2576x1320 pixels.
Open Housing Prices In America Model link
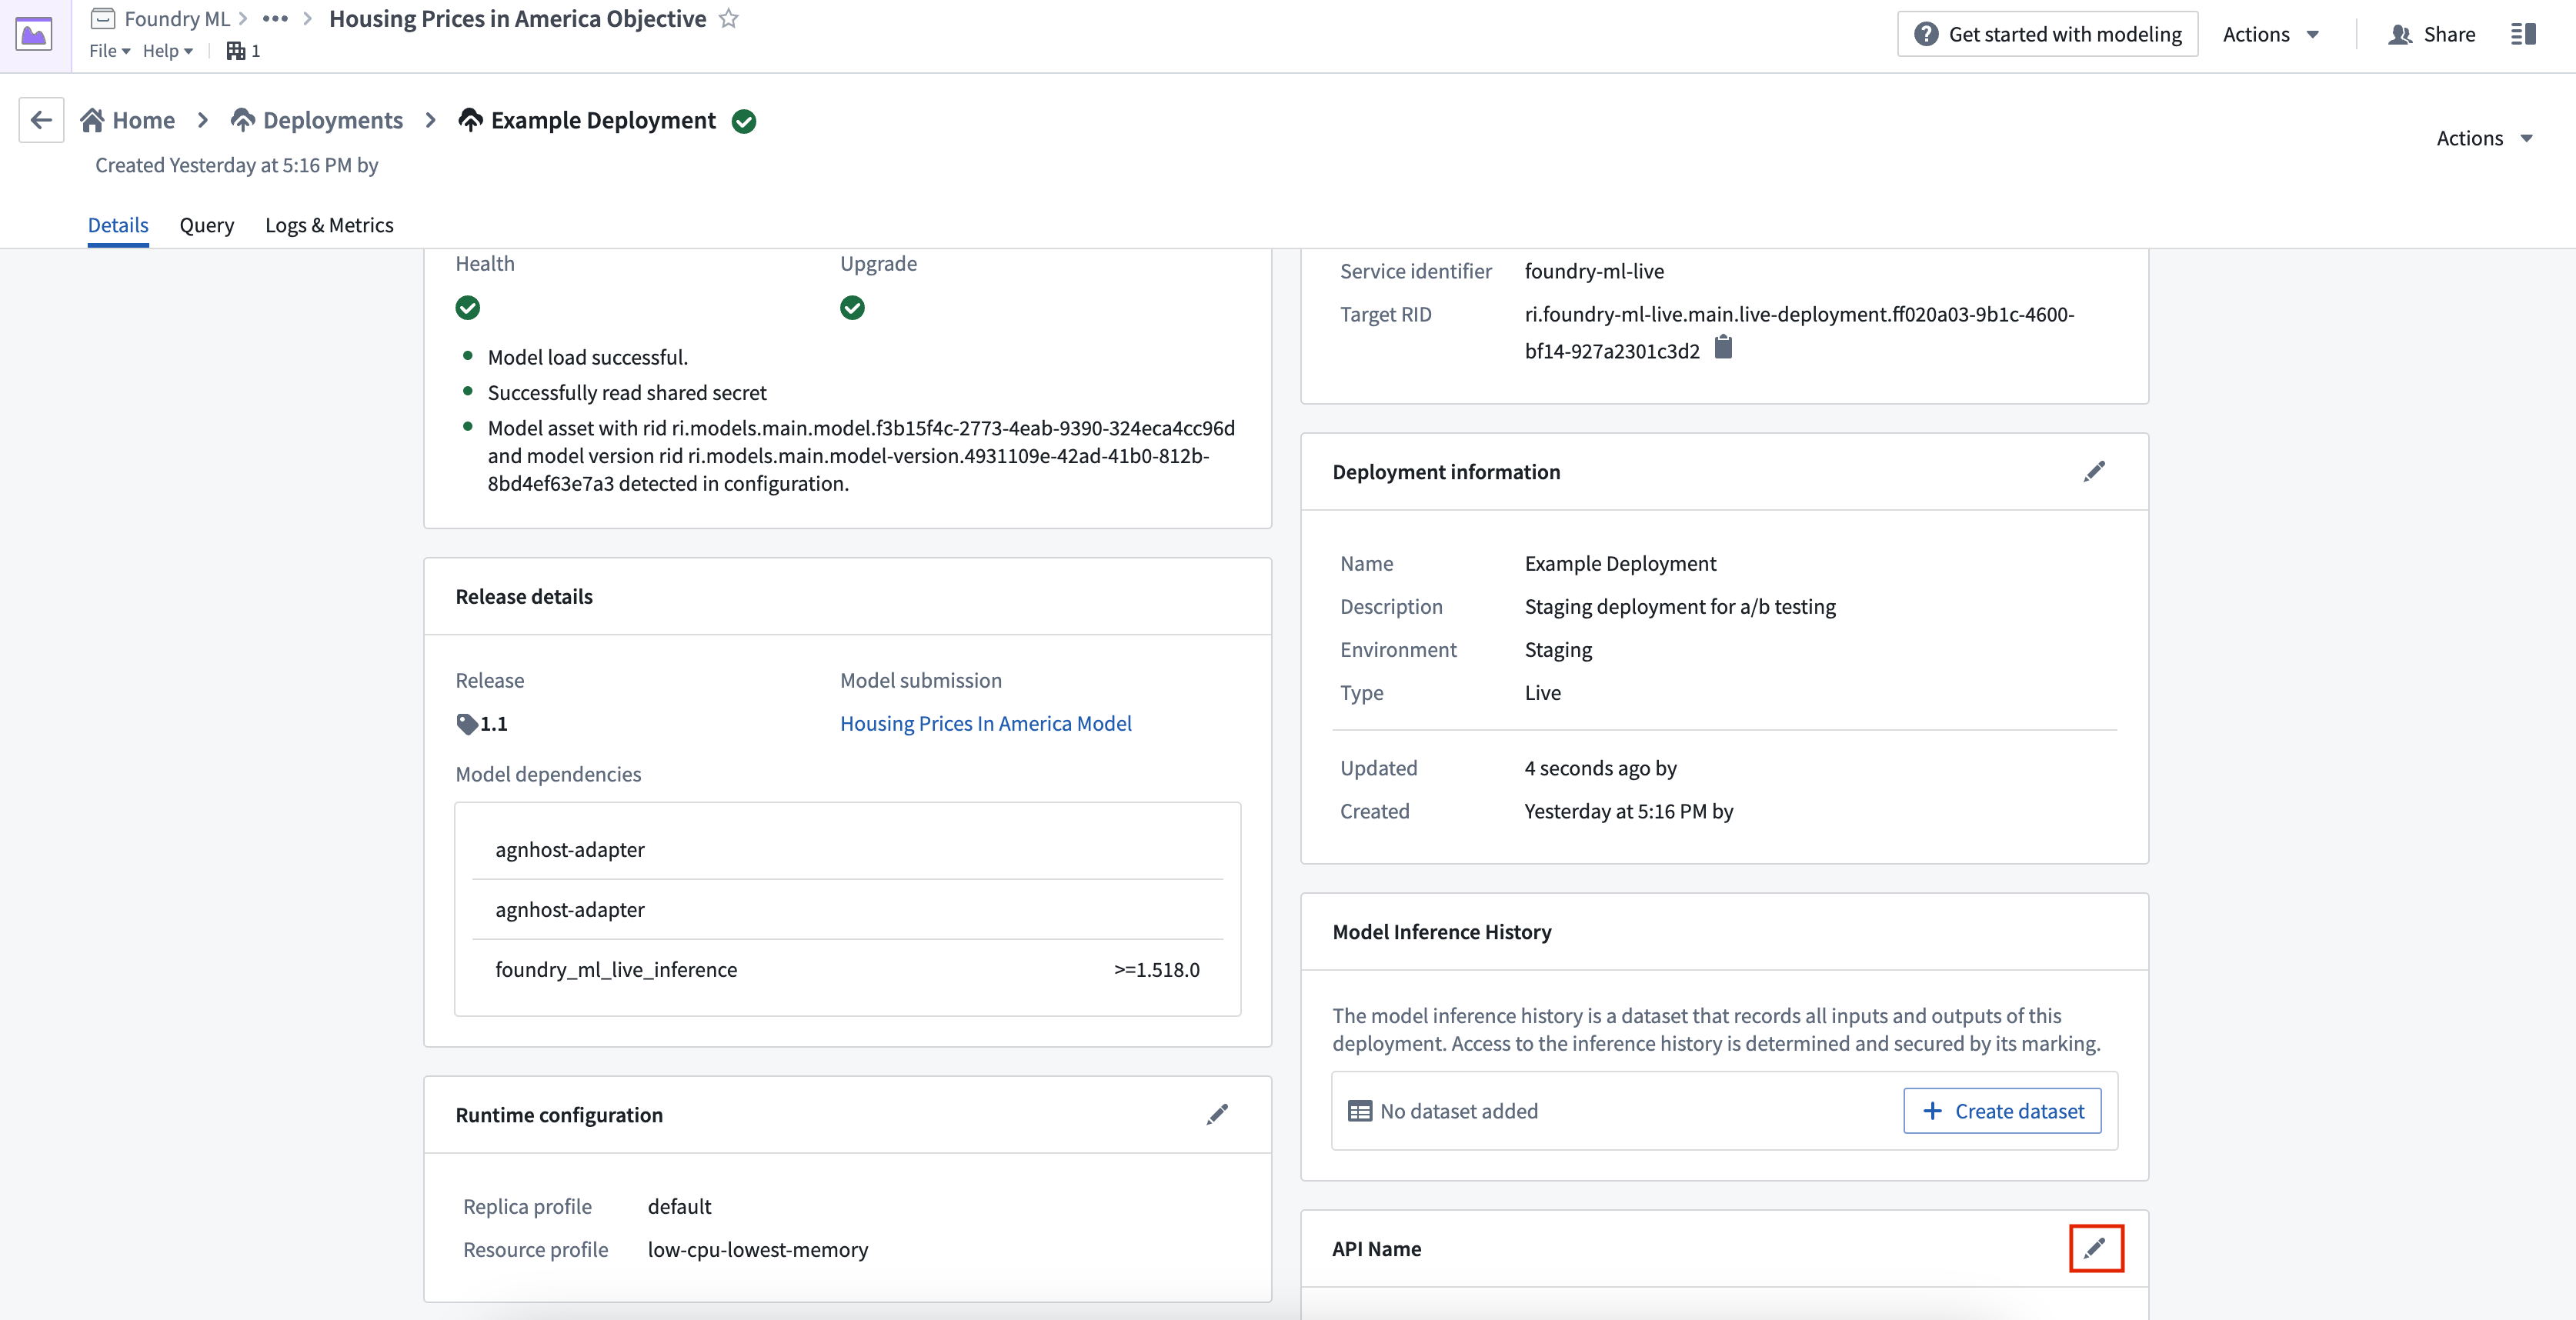coord(985,723)
